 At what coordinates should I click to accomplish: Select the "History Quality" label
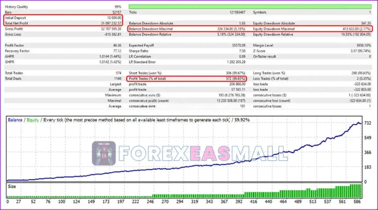[17, 6]
